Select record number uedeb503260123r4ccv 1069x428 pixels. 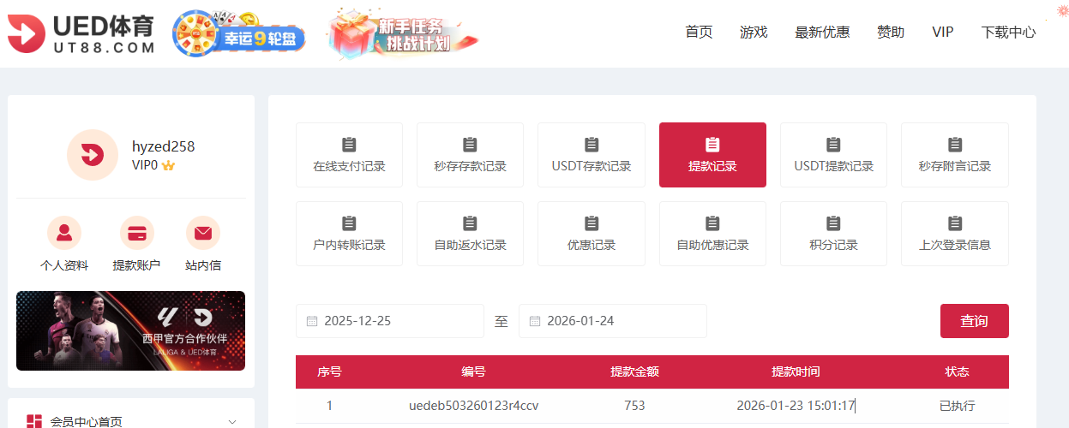point(474,406)
